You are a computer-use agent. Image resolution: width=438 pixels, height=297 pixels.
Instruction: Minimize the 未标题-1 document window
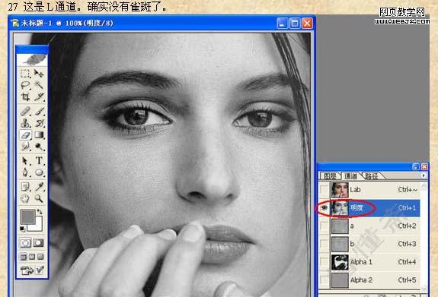(282, 24)
